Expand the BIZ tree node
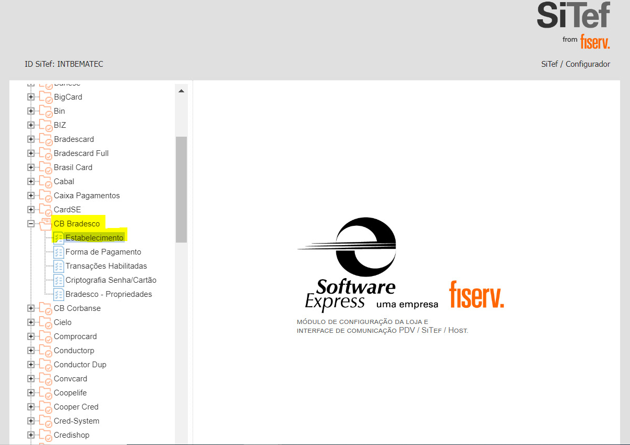This screenshot has height=445, width=630. 31,125
